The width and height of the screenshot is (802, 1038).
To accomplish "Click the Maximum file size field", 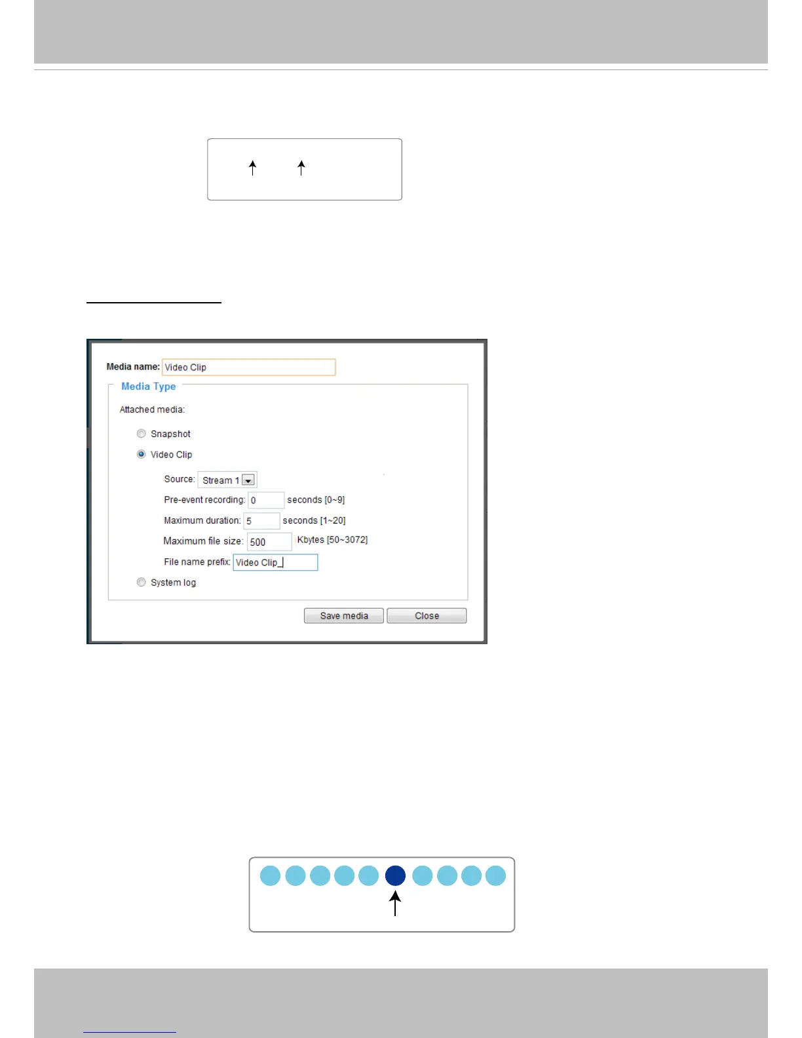I will (269, 542).
